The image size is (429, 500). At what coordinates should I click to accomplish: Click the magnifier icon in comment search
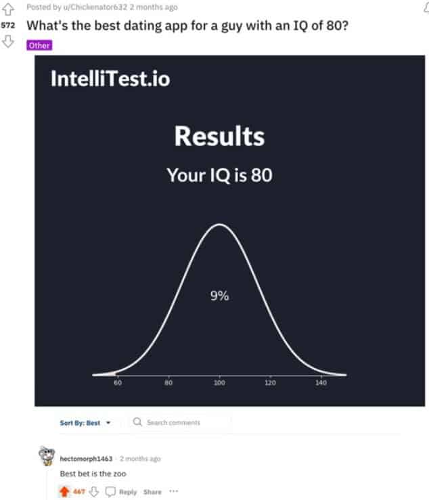click(x=137, y=422)
